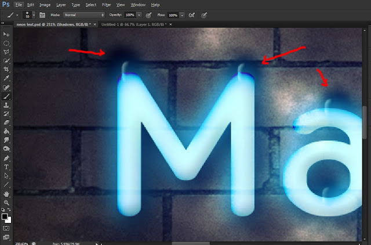The image size is (371, 245).
Task: Open the screen mode options icon
Action: 6,237
